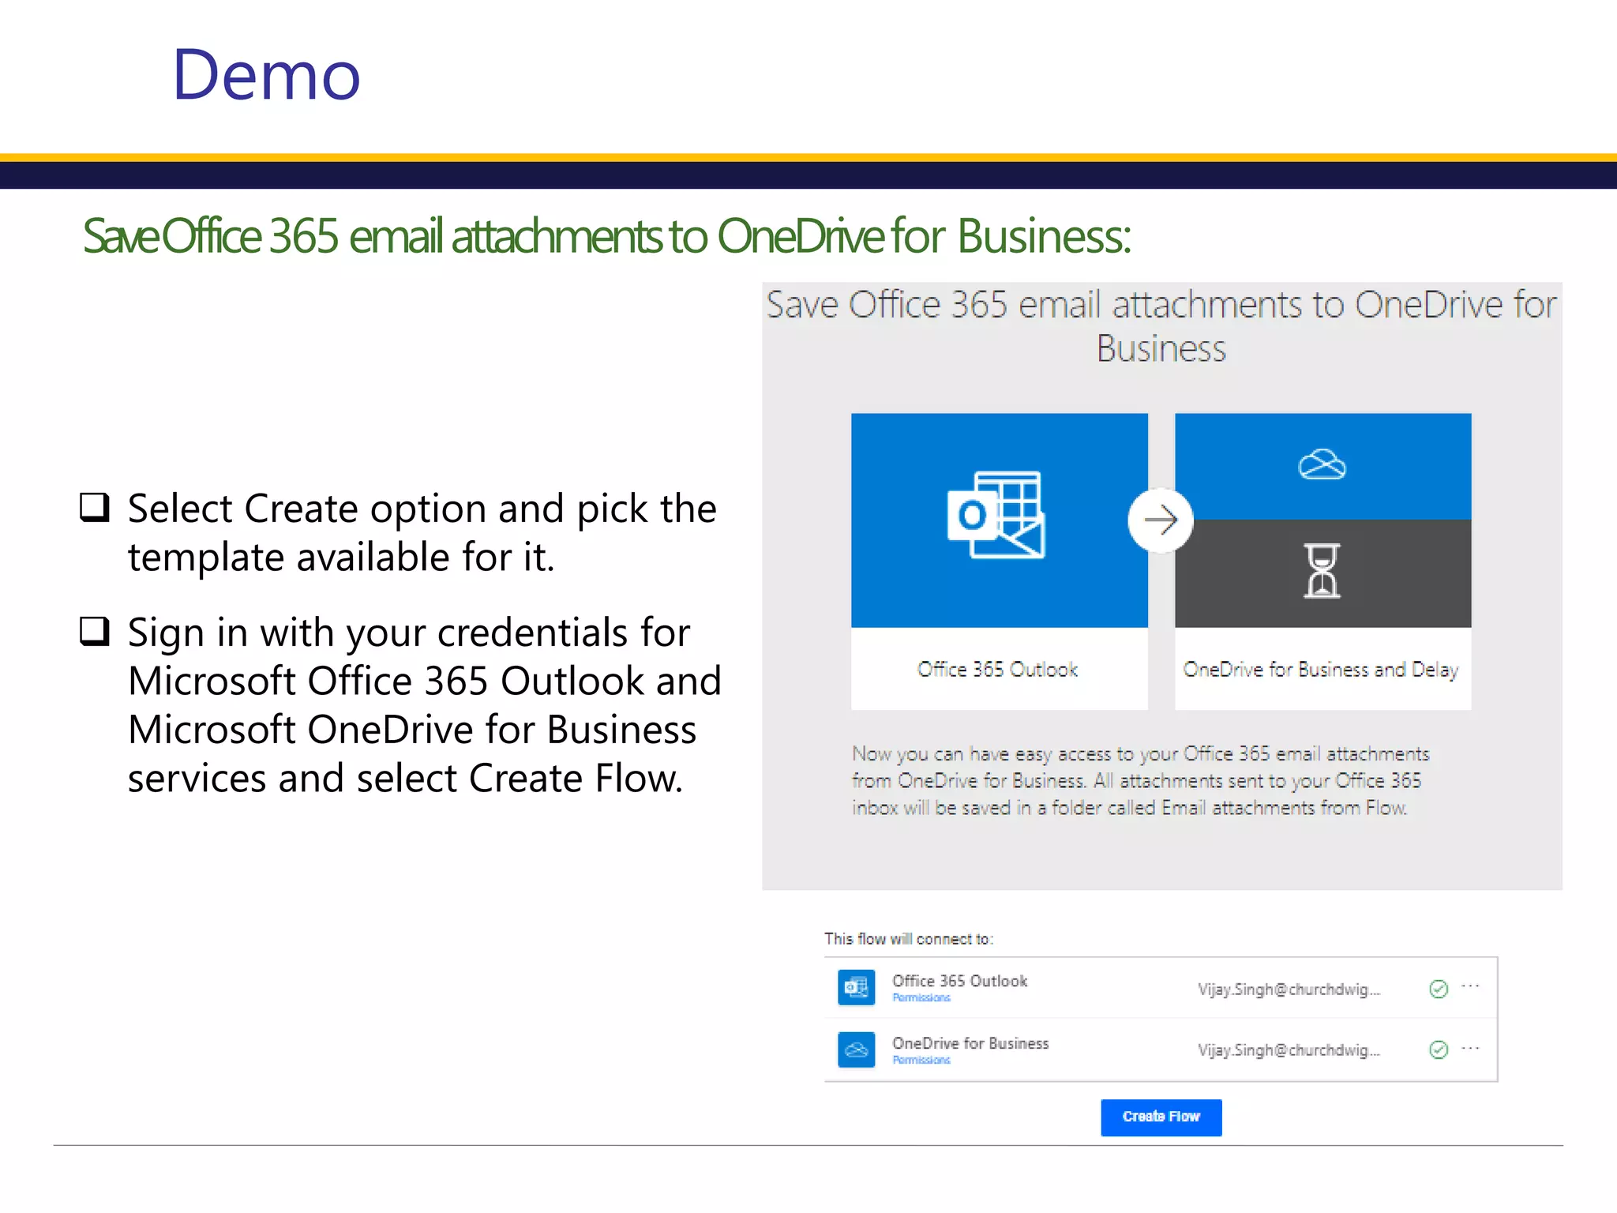Click the 'Office 365 Outlook' connection name
The image size is (1617, 1213).
[x=959, y=981]
